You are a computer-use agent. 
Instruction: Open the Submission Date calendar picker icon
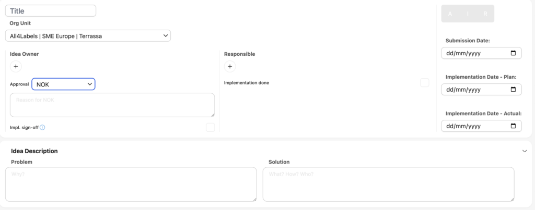tap(513, 53)
